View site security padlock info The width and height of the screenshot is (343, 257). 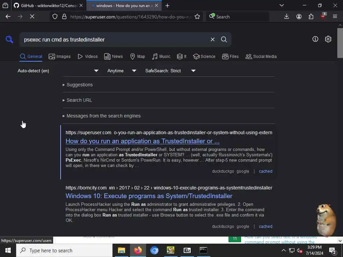click(x=64, y=17)
